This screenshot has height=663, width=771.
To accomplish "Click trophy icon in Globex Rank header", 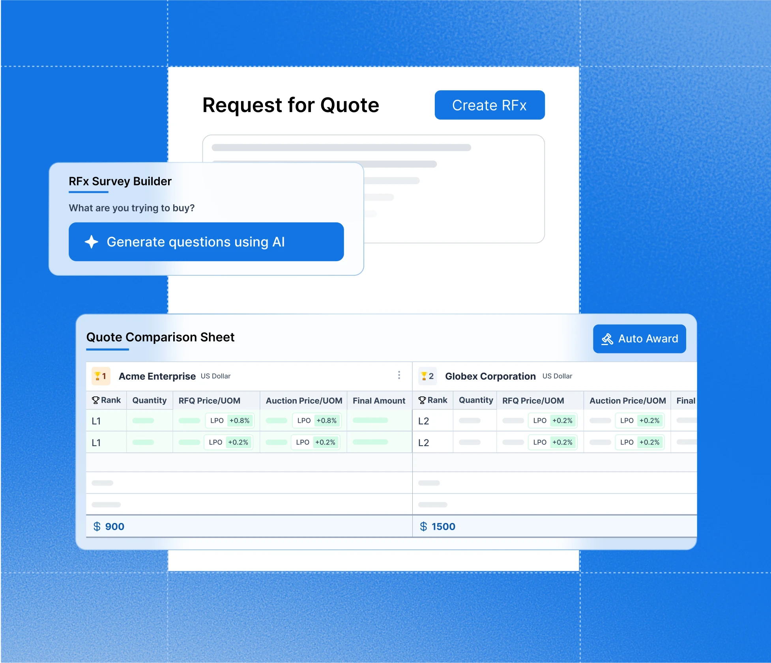I will coord(422,400).
